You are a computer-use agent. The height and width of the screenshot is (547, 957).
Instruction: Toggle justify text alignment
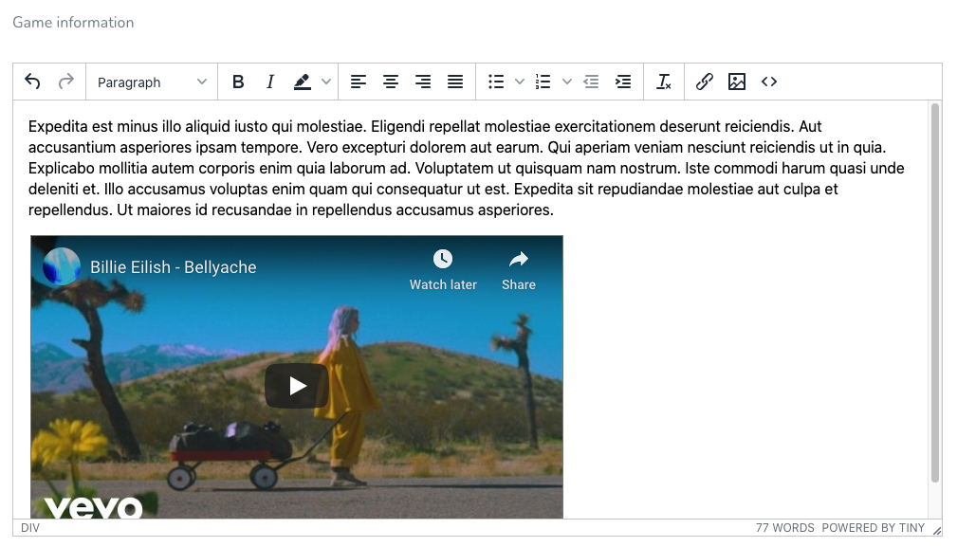455,82
